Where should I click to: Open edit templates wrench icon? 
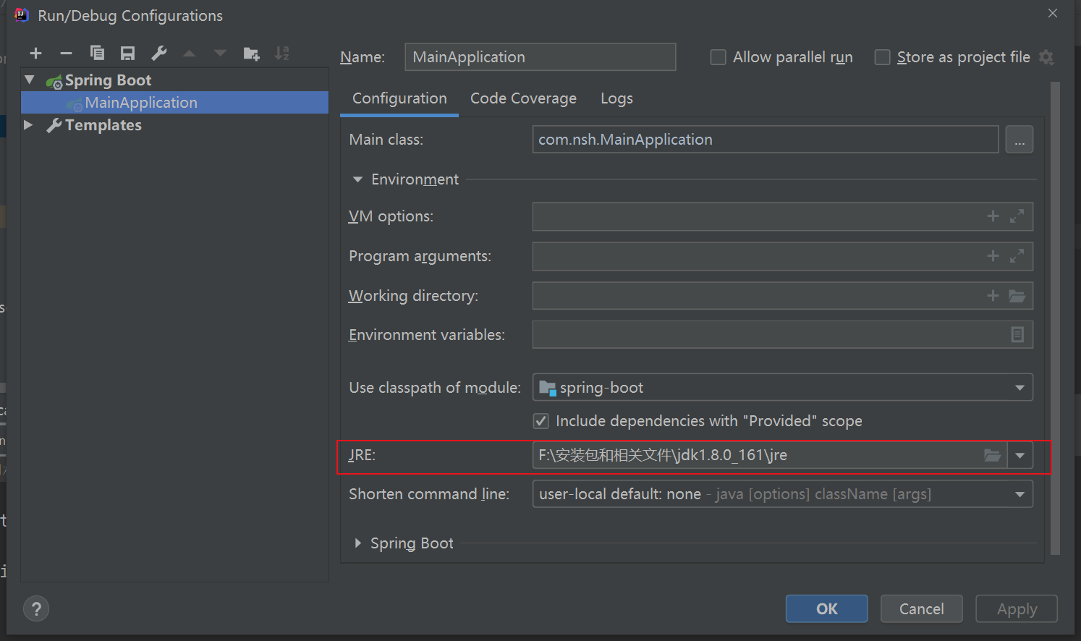tap(159, 54)
